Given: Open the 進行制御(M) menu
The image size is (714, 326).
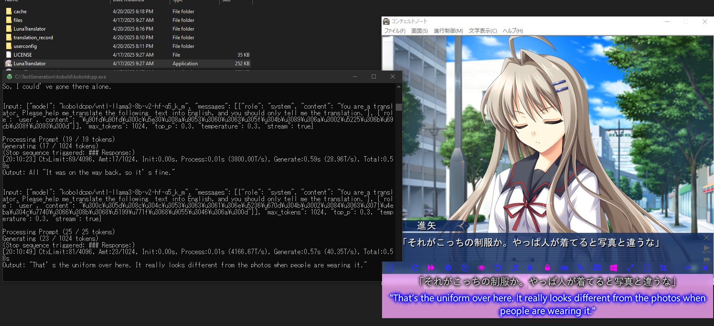Looking at the screenshot, I should (448, 31).
